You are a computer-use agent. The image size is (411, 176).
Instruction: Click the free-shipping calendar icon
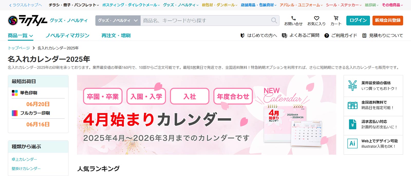(352, 105)
